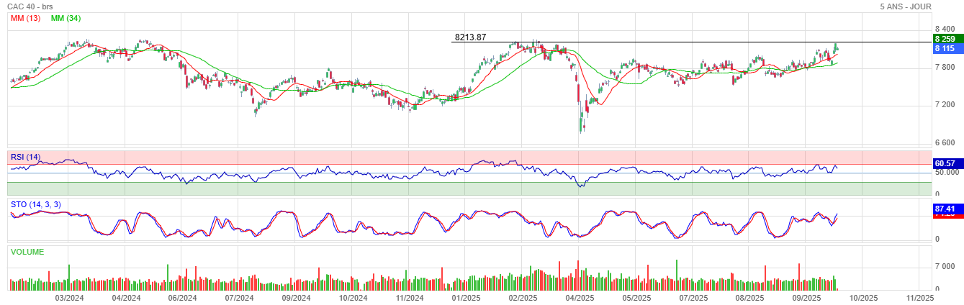Image resolution: width=964 pixels, height=305 pixels.
Task: Click the 50.000 RSI midline axis label
Action: tap(947, 173)
